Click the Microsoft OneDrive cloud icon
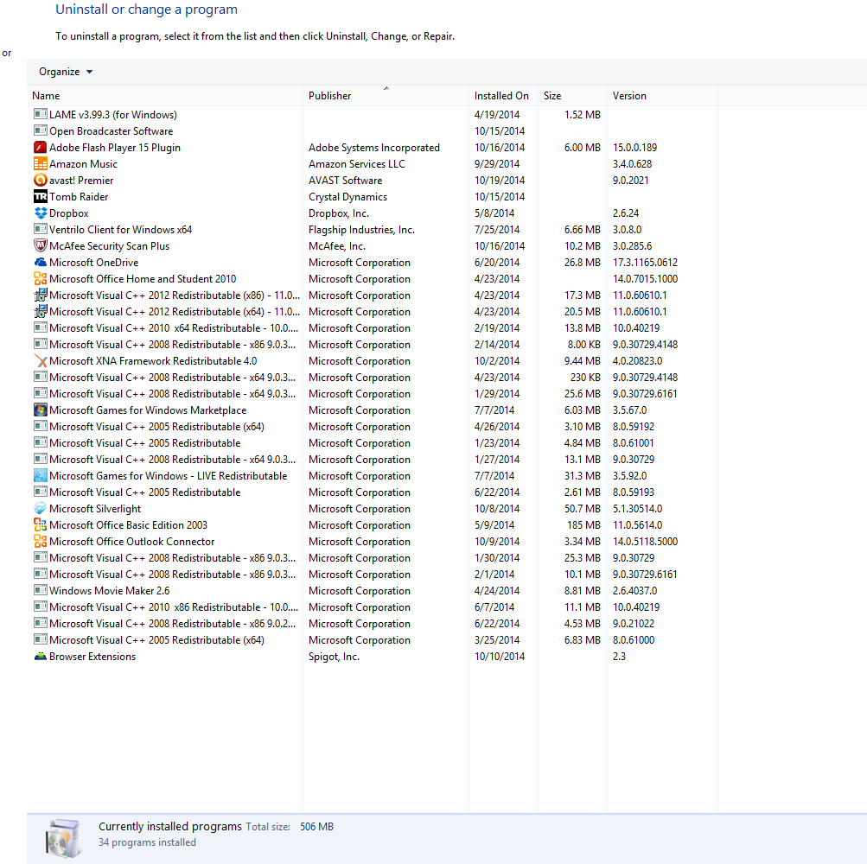 point(41,263)
